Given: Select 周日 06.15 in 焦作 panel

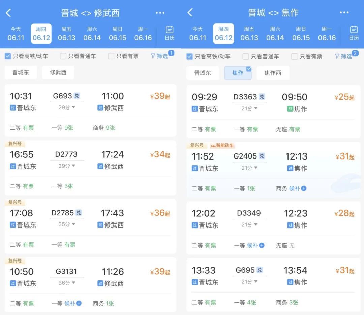Looking at the screenshot, I should [301, 34].
